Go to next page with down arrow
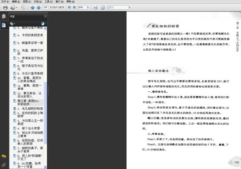Image resolution: width=241 pixels, height=169 pixels. tap(38, 8)
